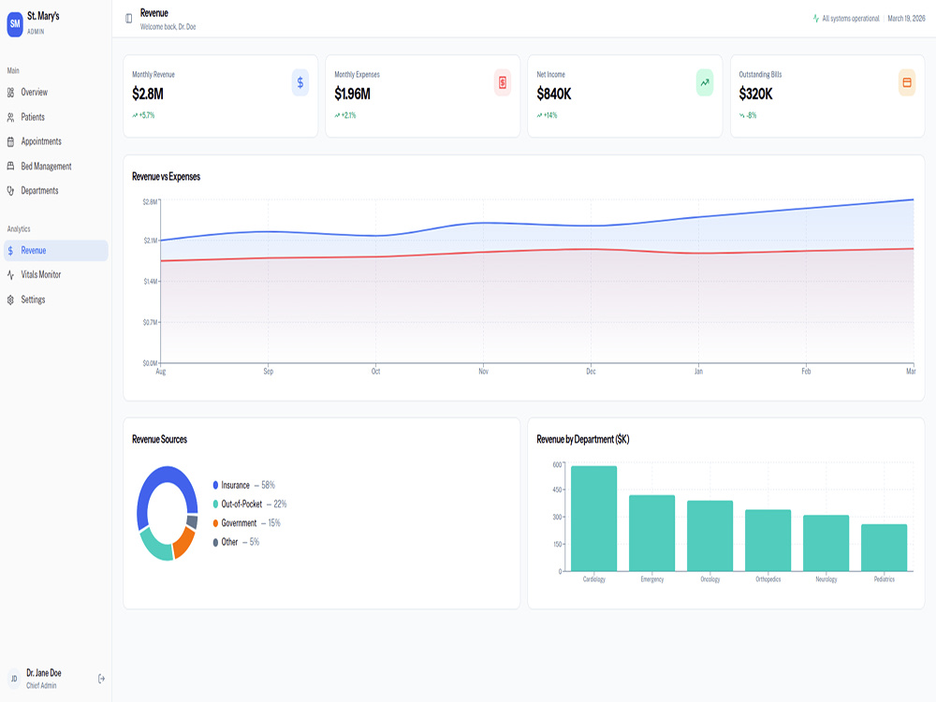This screenshot has height=702, width=936.
Task: Click the St. Mary's hospital name
Action: pyautogui.click(x=43, y=16)
